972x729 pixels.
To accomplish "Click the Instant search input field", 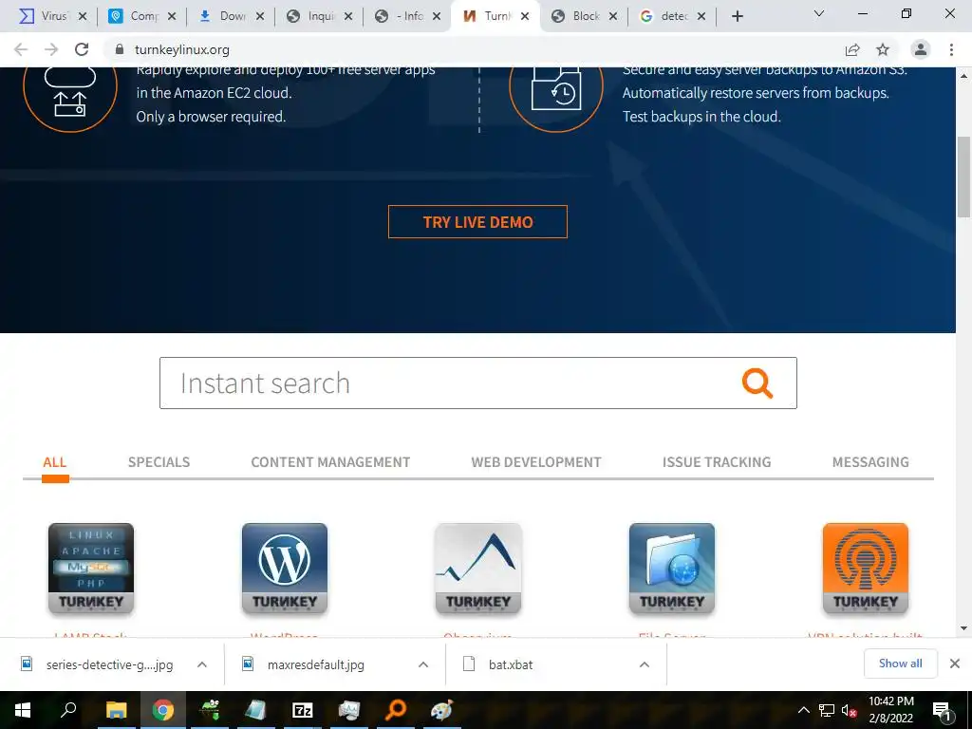I will coord(478,383).
